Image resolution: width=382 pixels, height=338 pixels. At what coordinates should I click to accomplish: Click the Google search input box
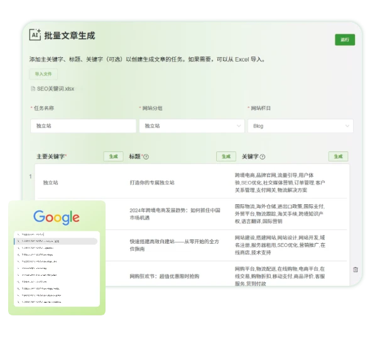point(57,234)
